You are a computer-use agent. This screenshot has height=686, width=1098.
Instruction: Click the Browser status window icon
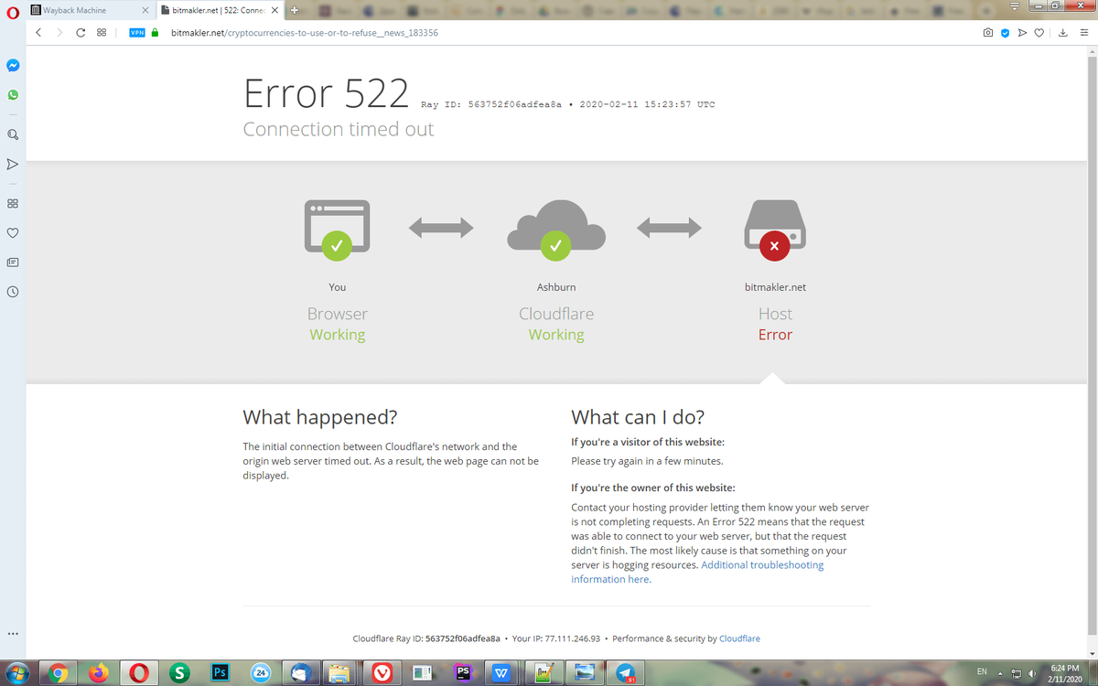tap(337, 227)
